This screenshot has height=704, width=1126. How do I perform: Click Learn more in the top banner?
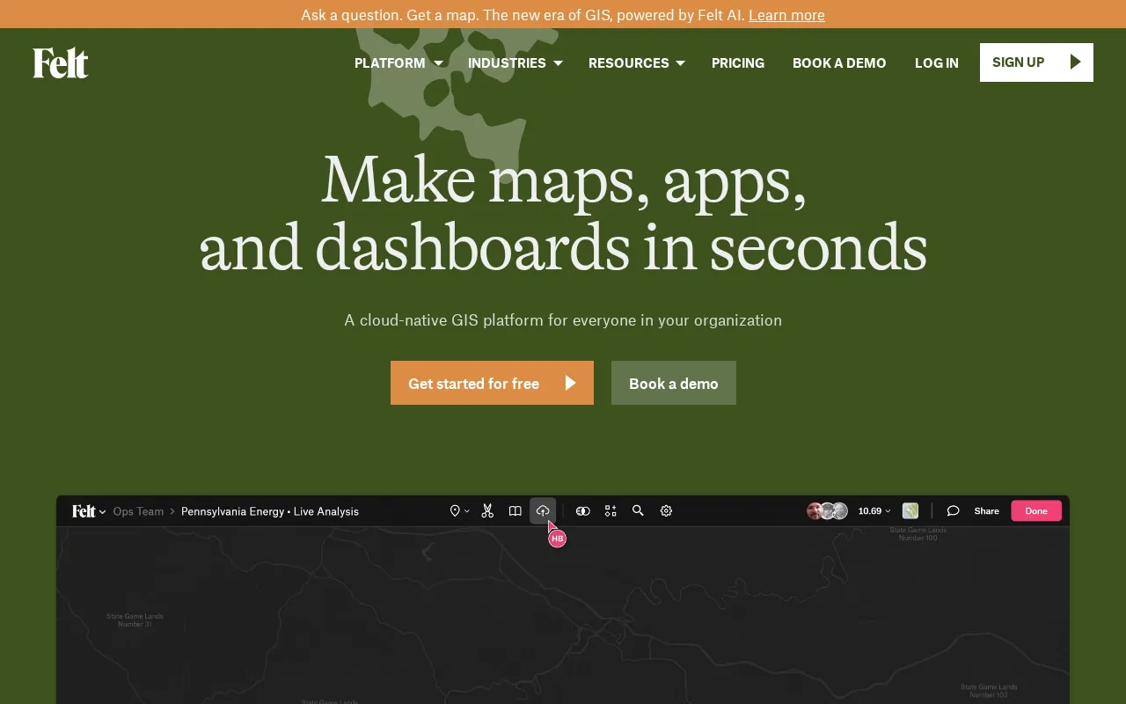786,15
